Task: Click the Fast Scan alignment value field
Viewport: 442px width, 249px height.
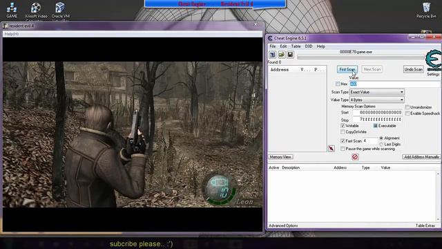Action: 370,140
